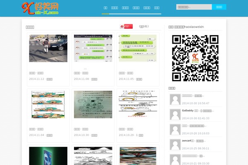Open chat screenshot thumbnail dated 2014.11.08
Image resolution: width=248 pixels, height=165 pixels.
coord(93,48)
